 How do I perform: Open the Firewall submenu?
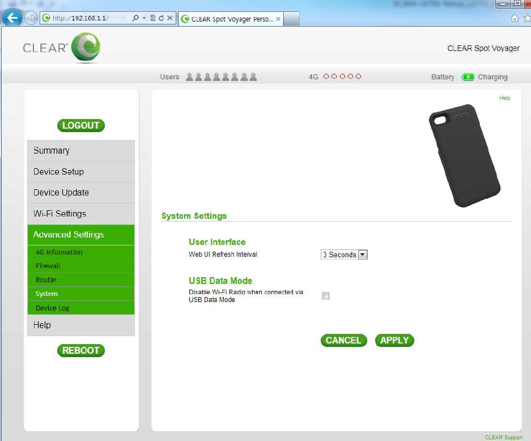(81, 266)
